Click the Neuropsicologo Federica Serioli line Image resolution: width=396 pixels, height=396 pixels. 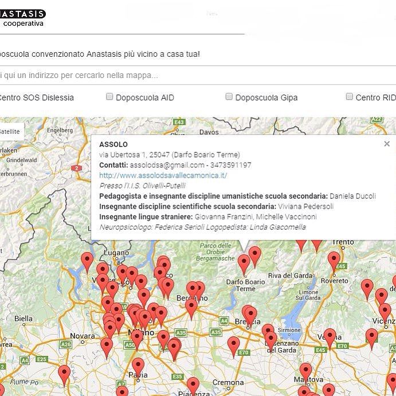click(x=202, y=227)
